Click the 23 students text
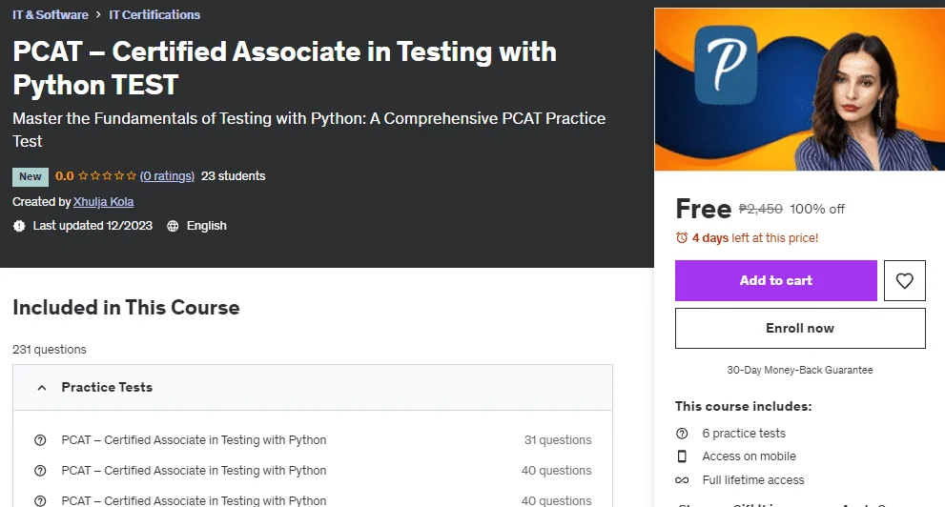This screenshot has width=945, height=507. (234, 175)
